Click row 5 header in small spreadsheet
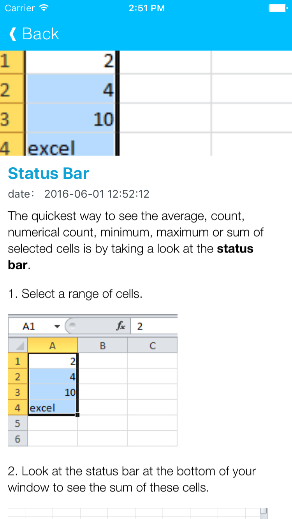 coord(18,423)
